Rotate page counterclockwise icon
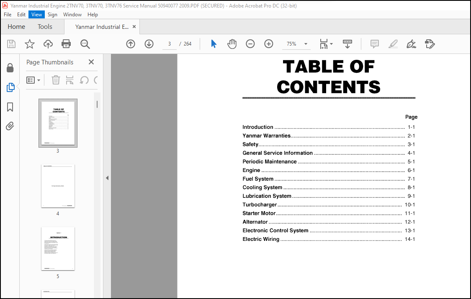Viewport: 471px width, 299px height. point(84,80)
